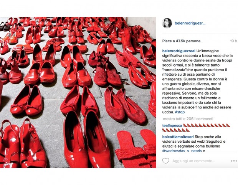Open the three-dots more options menu
Viewport: 238px width, 185px height.
234,161
